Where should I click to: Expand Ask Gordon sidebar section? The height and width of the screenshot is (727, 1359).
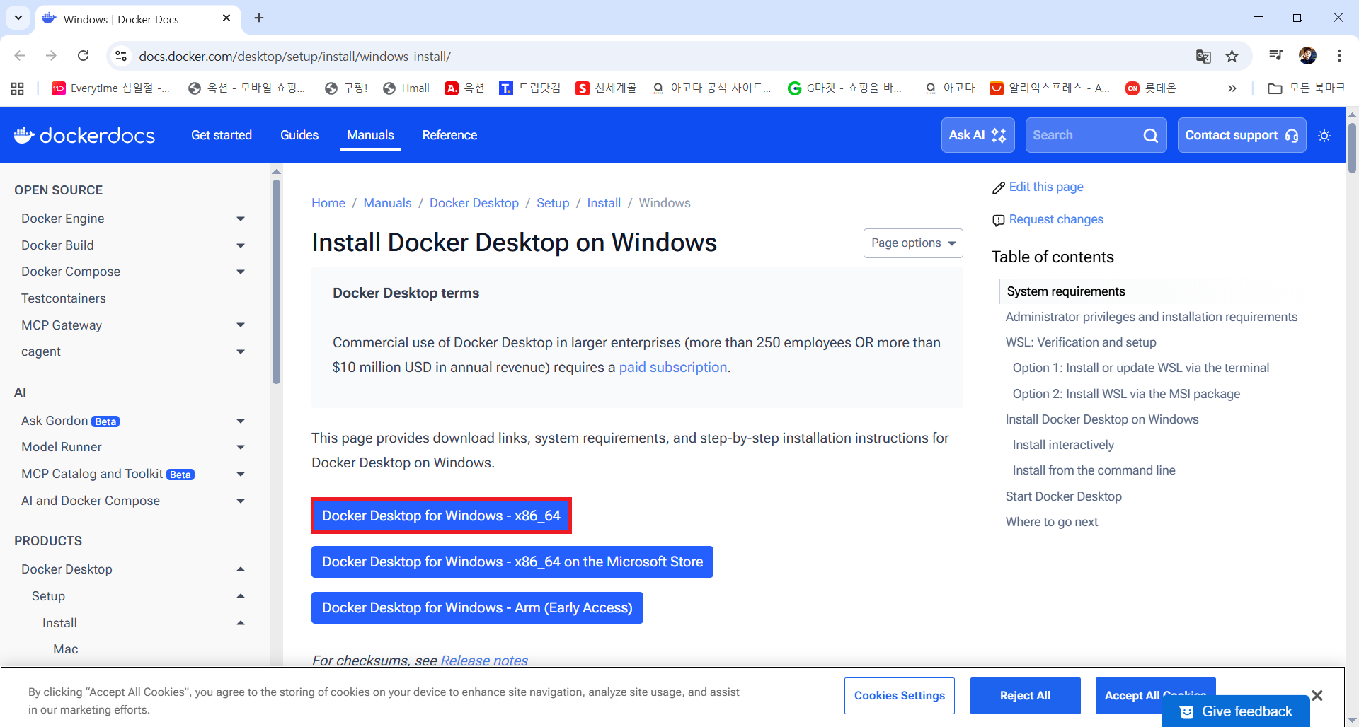click(x=241, y=421)
